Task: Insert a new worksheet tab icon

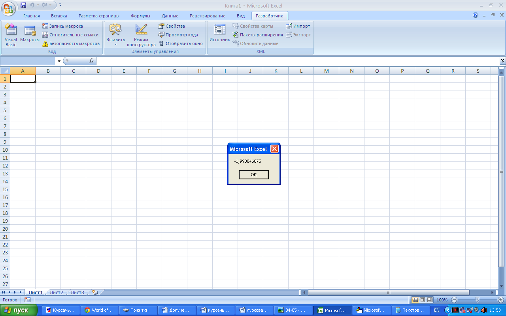Action: click(x=95, y=292)
